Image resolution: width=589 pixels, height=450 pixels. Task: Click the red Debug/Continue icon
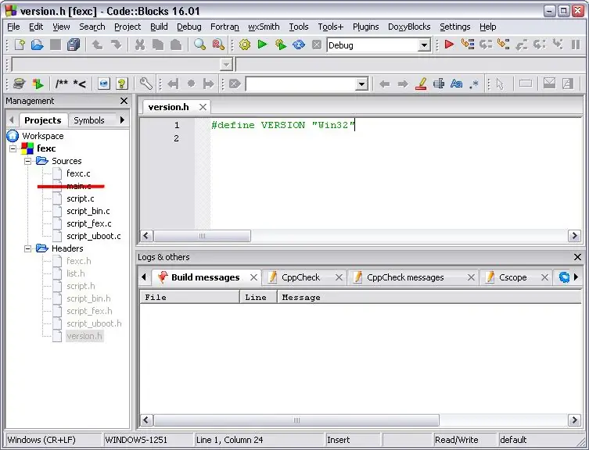[x=449, y=45]
